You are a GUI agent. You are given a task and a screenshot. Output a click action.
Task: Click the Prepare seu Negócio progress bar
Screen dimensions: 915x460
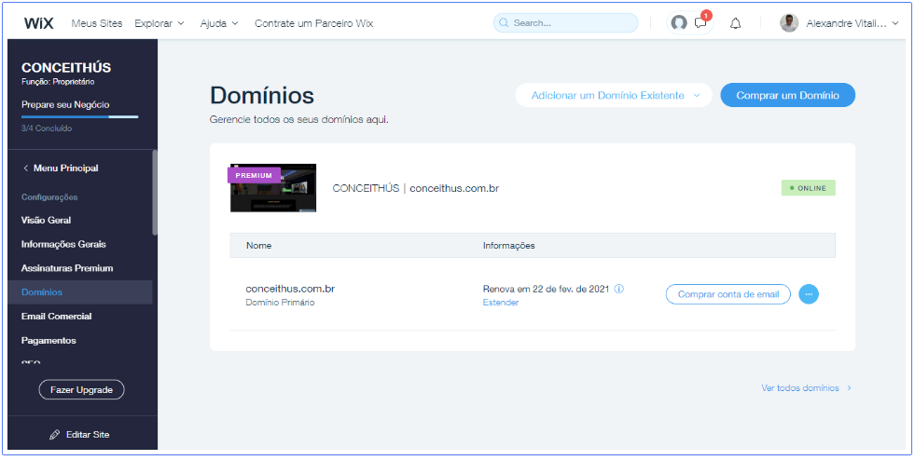[x=79, y=116]
